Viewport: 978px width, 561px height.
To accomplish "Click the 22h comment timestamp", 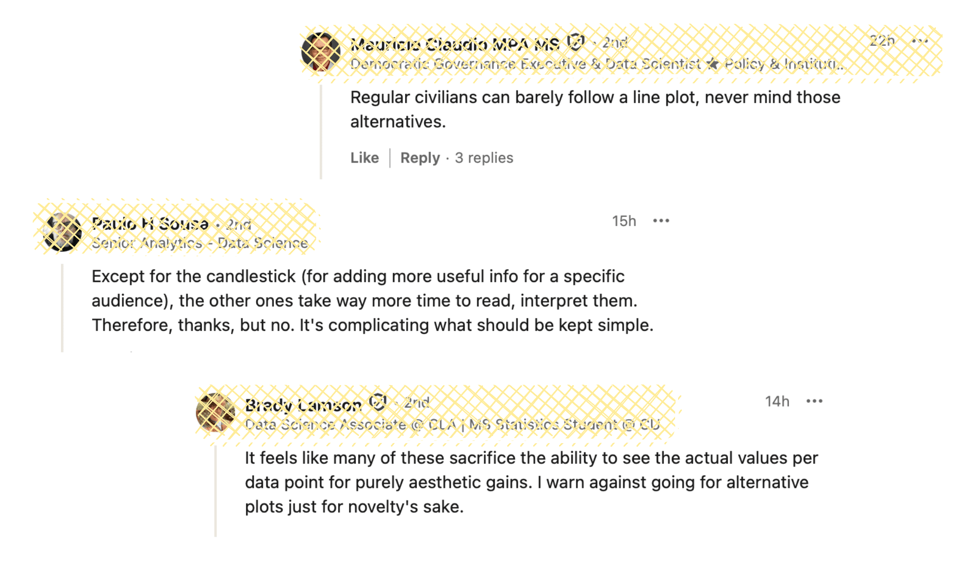I will 881,41.
